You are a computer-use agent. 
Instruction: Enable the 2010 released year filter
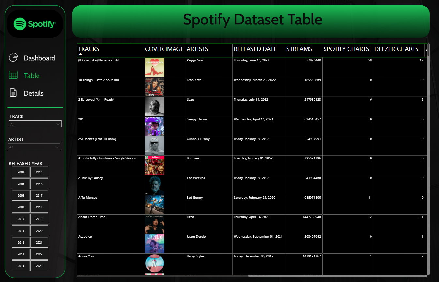[x=21, y=219]
